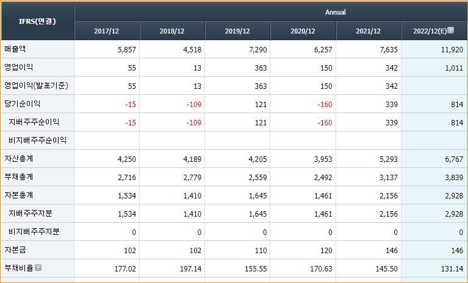
Task: Click the 지배주주지분 row label
Action: [x=30, y=213]
